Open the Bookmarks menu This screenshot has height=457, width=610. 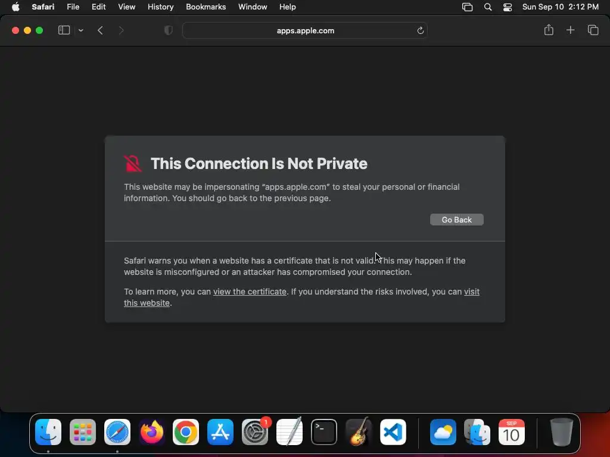206,7
